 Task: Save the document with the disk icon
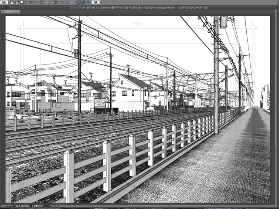tap(21, 2)
